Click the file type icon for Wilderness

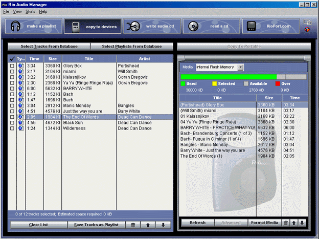pos(21,128)
